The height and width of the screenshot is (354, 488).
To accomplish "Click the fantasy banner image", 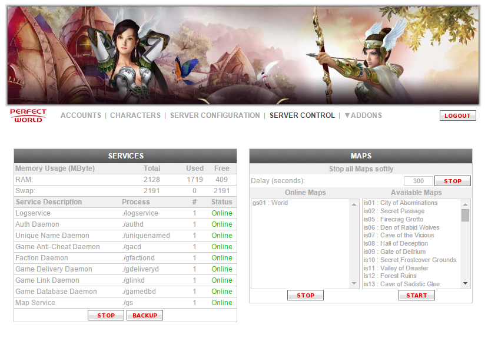I will click(x=243, y=55).
